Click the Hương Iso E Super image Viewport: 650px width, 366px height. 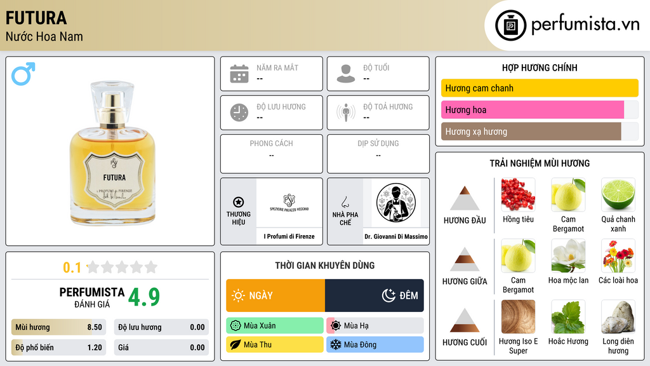[x=518, y=316]
